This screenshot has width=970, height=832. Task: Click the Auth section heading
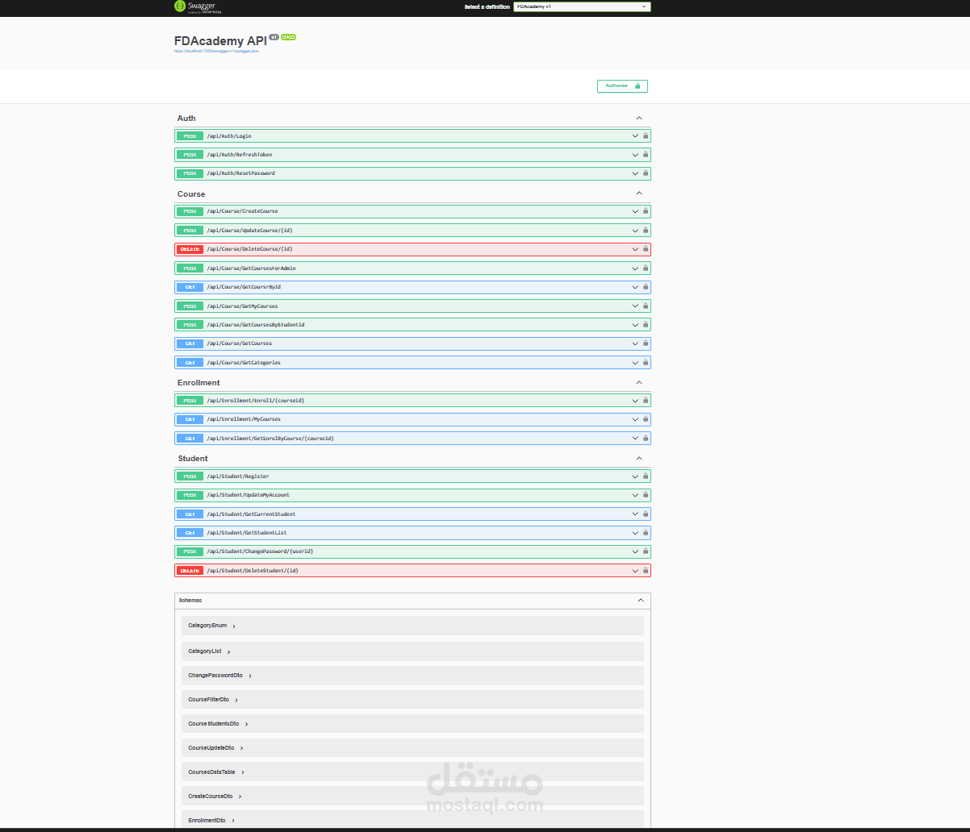pyautogui.click(x=186, y=119)
